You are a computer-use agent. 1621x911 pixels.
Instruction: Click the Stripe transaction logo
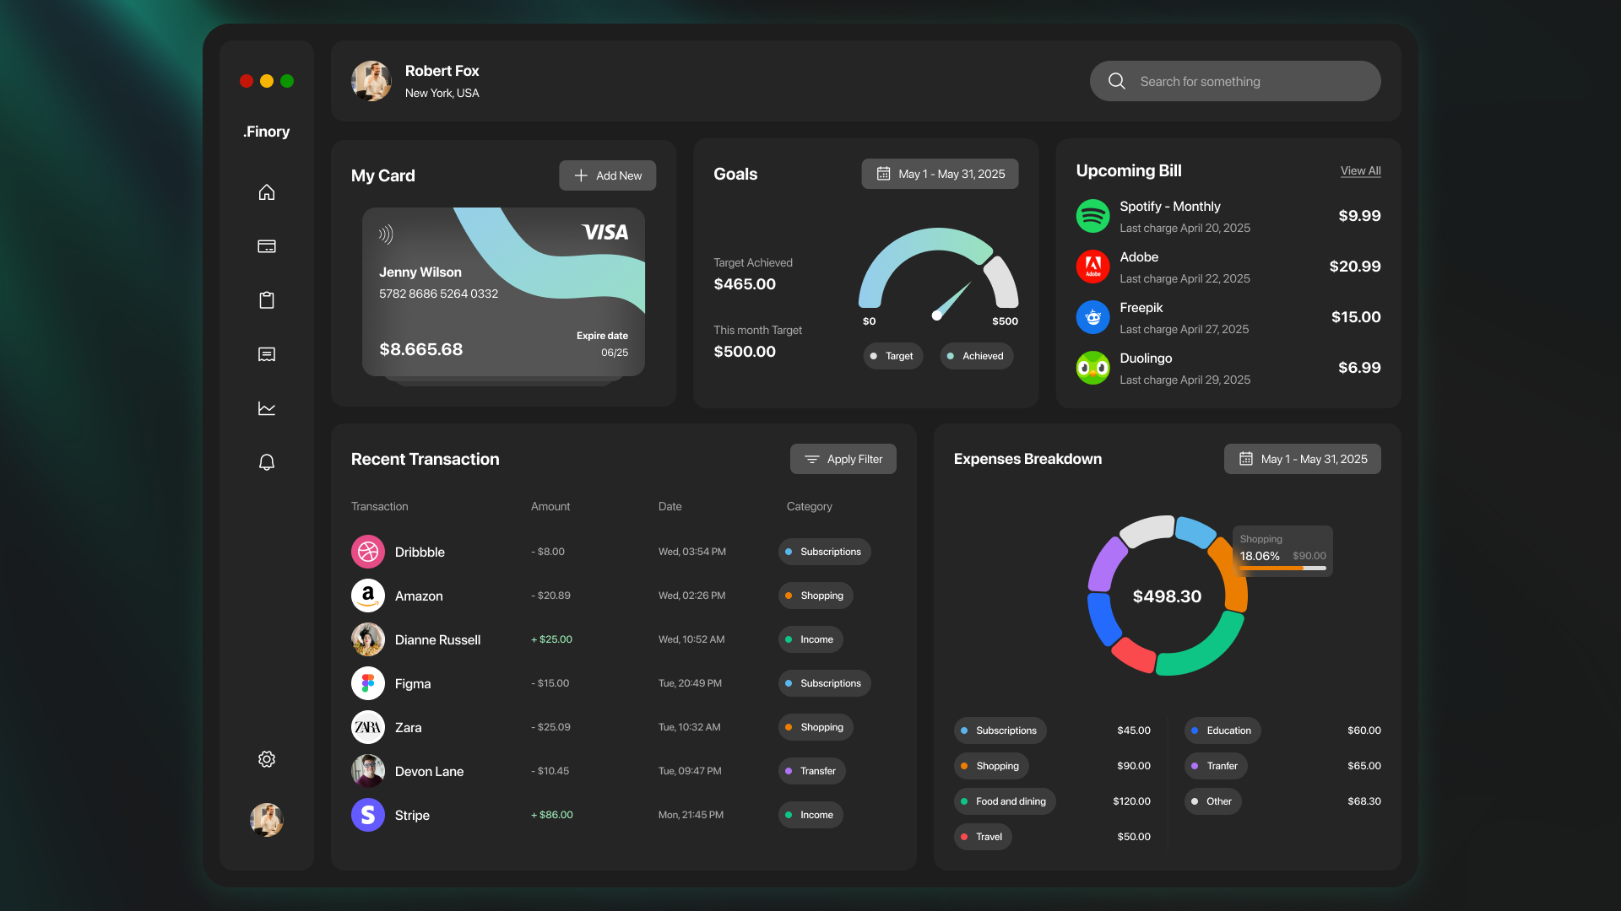coord(368,815)
